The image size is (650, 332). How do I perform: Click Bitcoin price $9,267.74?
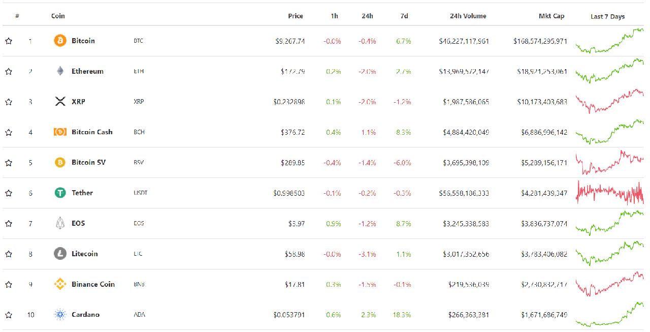click(290, 41)
